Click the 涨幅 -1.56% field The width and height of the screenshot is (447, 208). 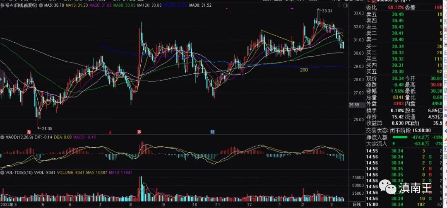click(x=385, y=91)
